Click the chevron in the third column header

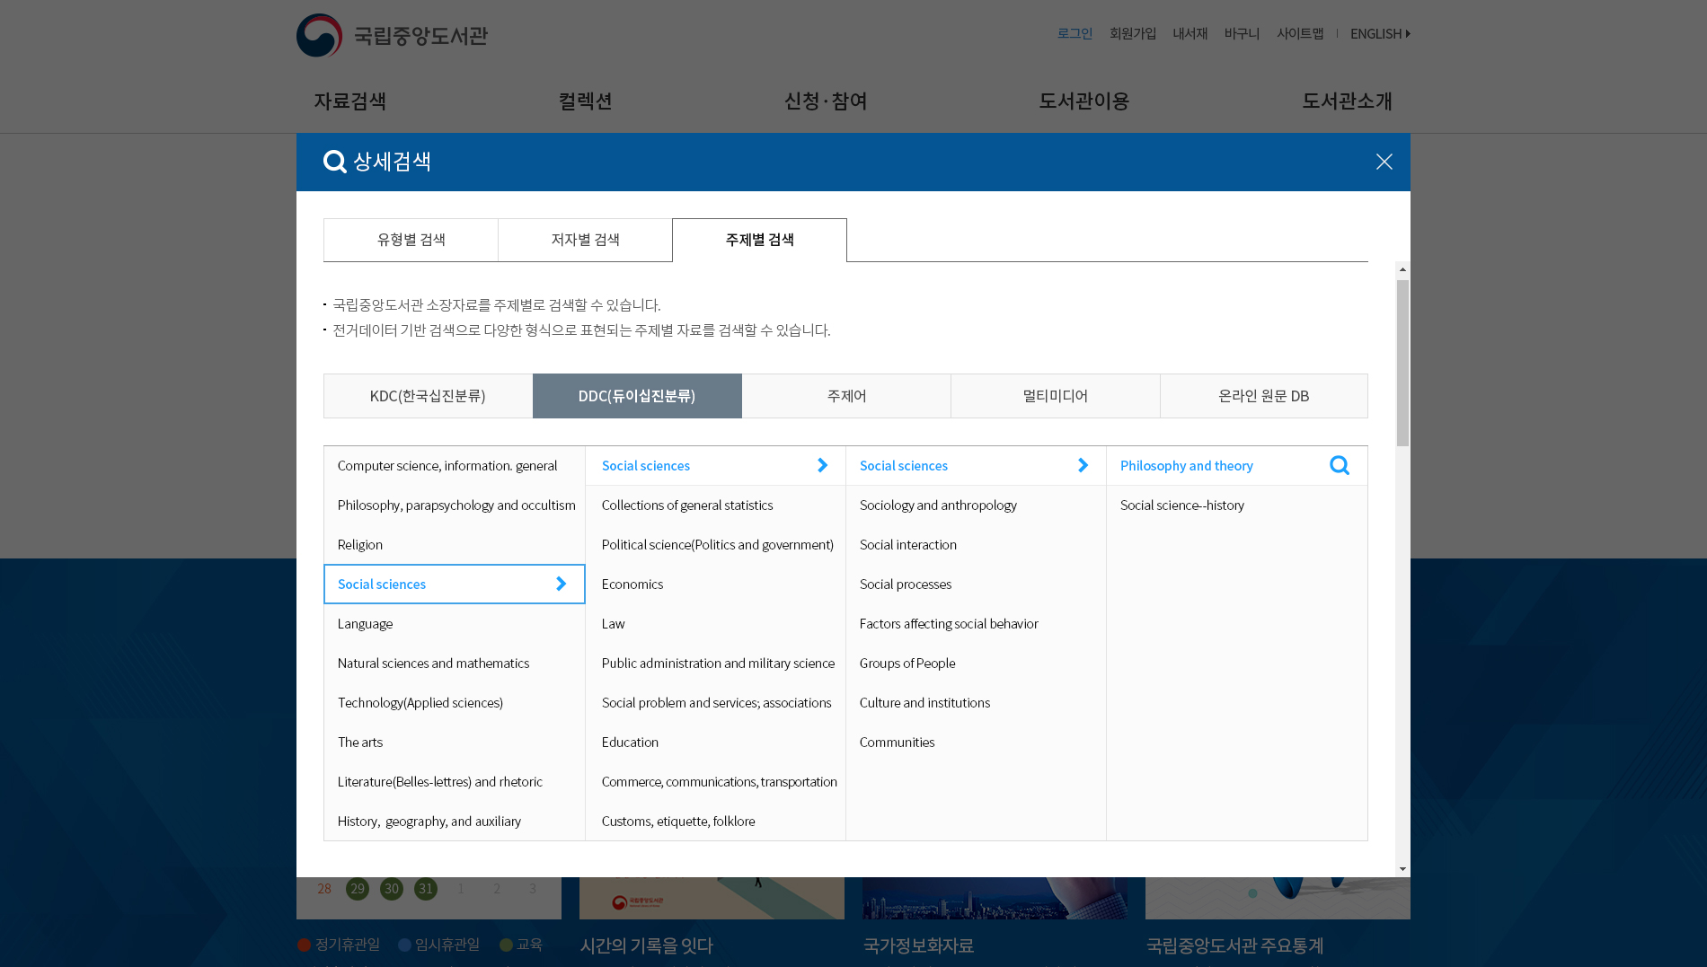click(x=1083, y=465)
